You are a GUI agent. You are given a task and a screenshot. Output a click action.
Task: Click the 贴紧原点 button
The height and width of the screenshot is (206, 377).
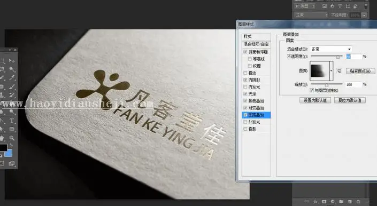360,71
